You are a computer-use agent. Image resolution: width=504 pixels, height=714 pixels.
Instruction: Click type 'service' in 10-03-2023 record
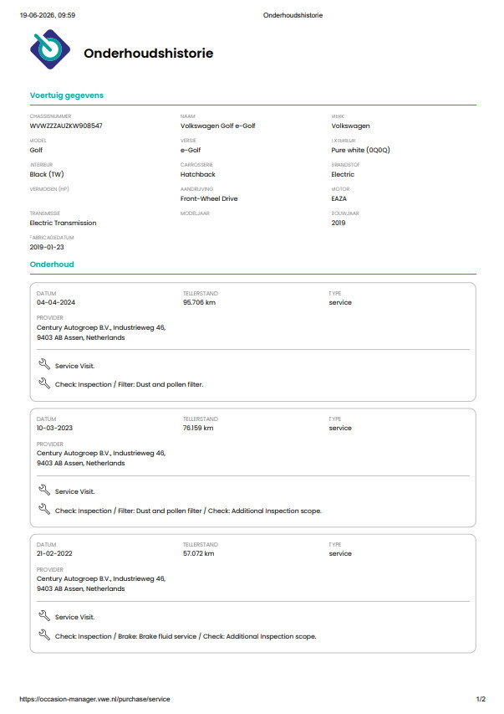tap(340, 428)
